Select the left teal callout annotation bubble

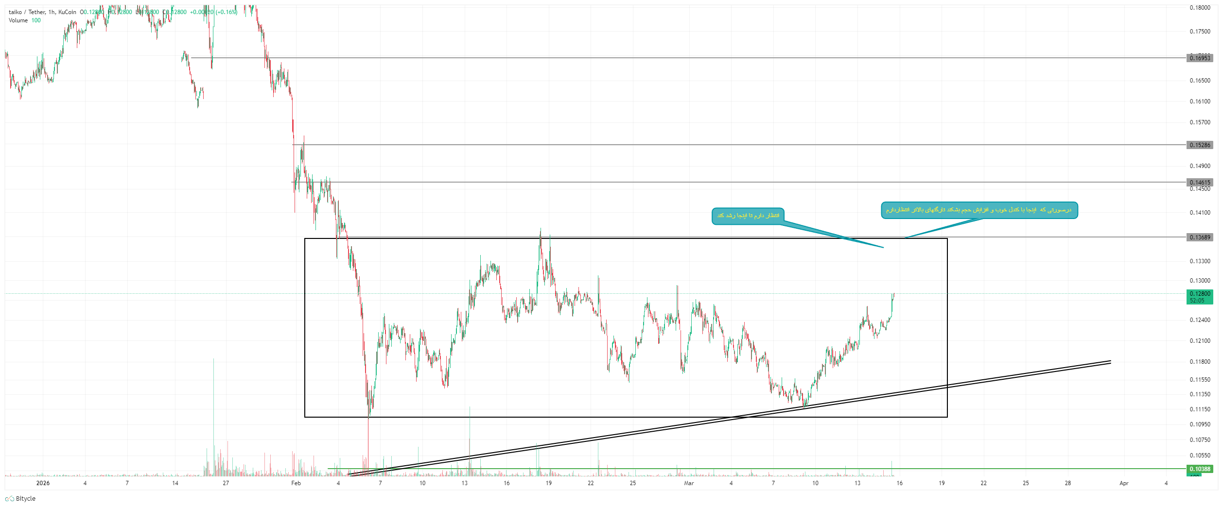point(748,216)
